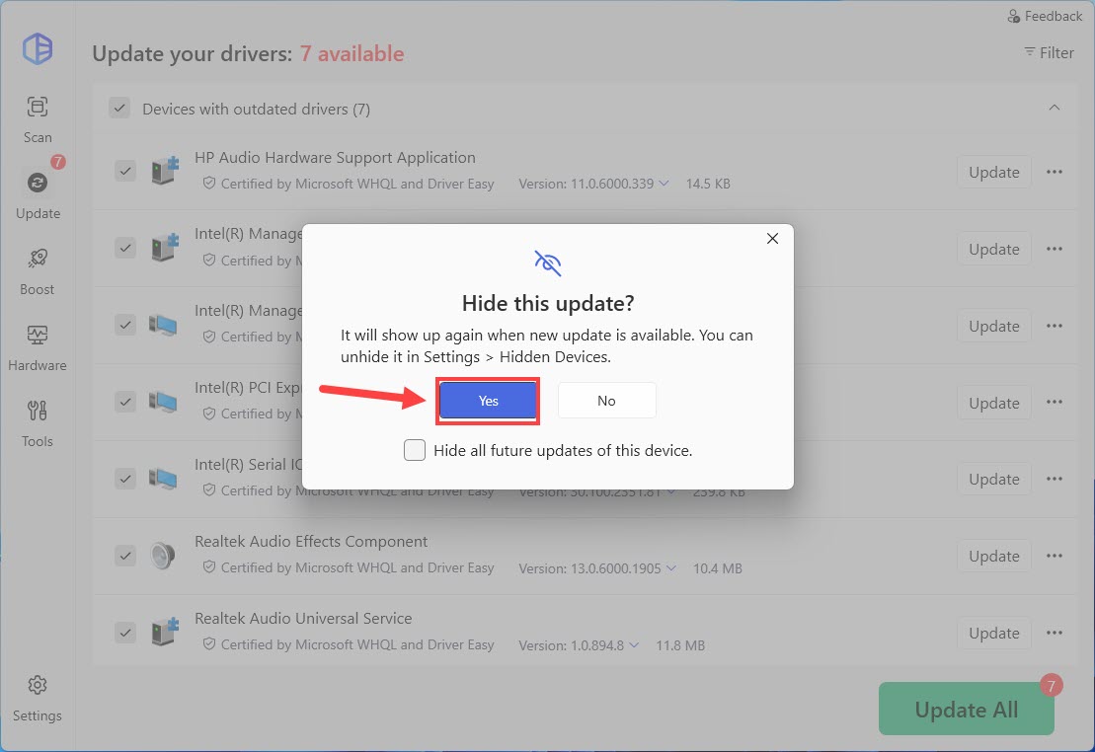Screen dimensions: 1095x752
Task: Open the Filter options
Action: 1049,52
